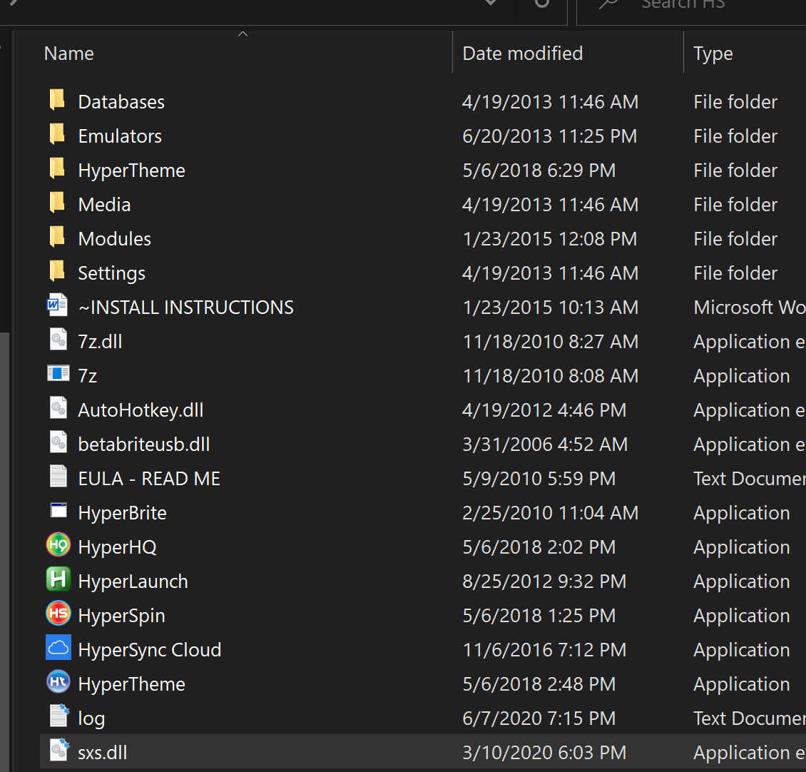
Task: Sort by the Type column header
Action: coord(713,54)
